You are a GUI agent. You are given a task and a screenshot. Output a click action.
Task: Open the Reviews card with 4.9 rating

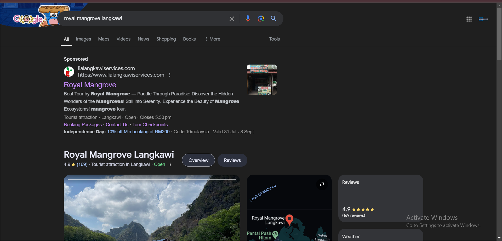pyautogui.click(x=381, y=198)
